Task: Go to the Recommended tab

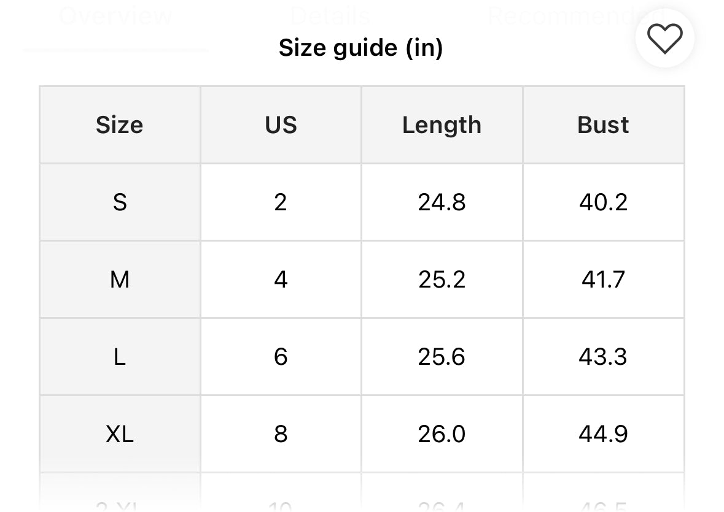Action: click(x=576, y=15)
